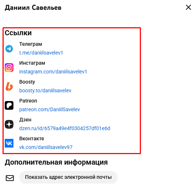Go to the vk.com/daniilsavelev97 link
Image resolution: width=195 pixels, height=189 pixels.
tap(46, 147)
